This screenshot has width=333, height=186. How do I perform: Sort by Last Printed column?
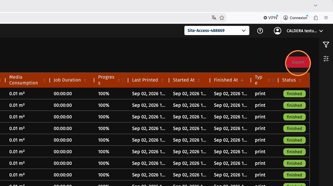[162, 80]
